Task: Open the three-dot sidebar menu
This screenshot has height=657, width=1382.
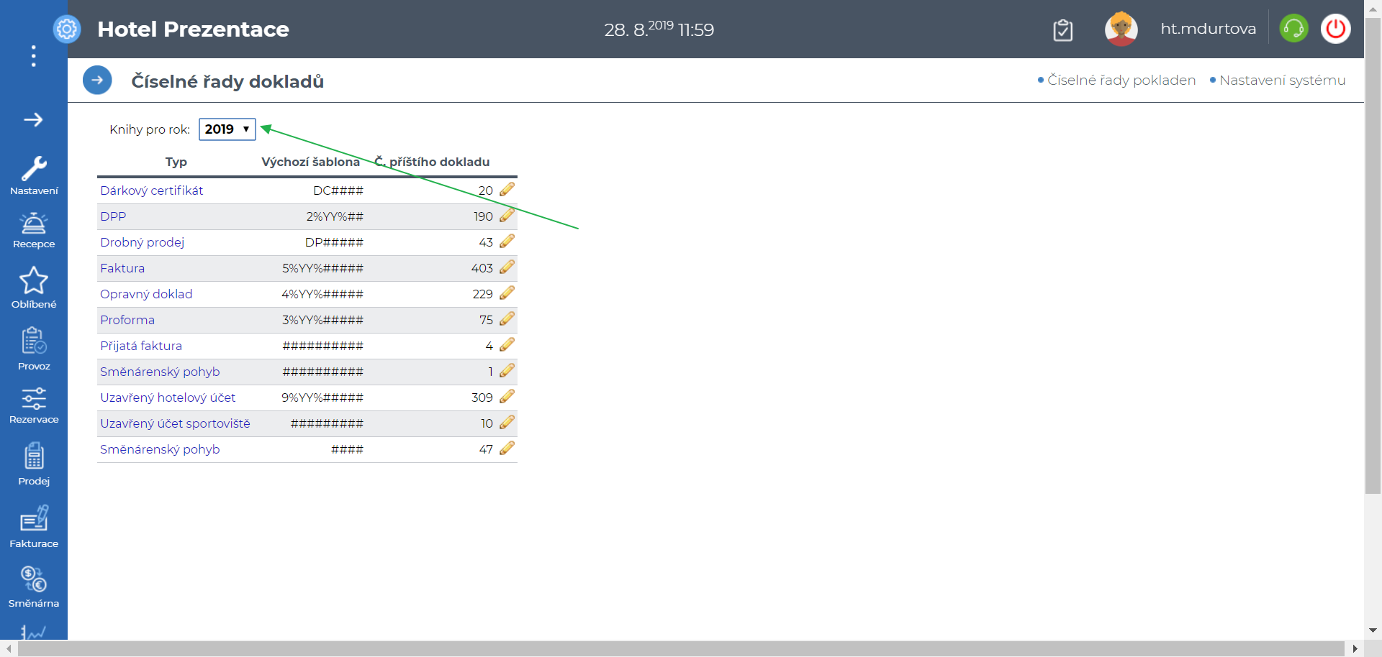Action: point(33,56)
